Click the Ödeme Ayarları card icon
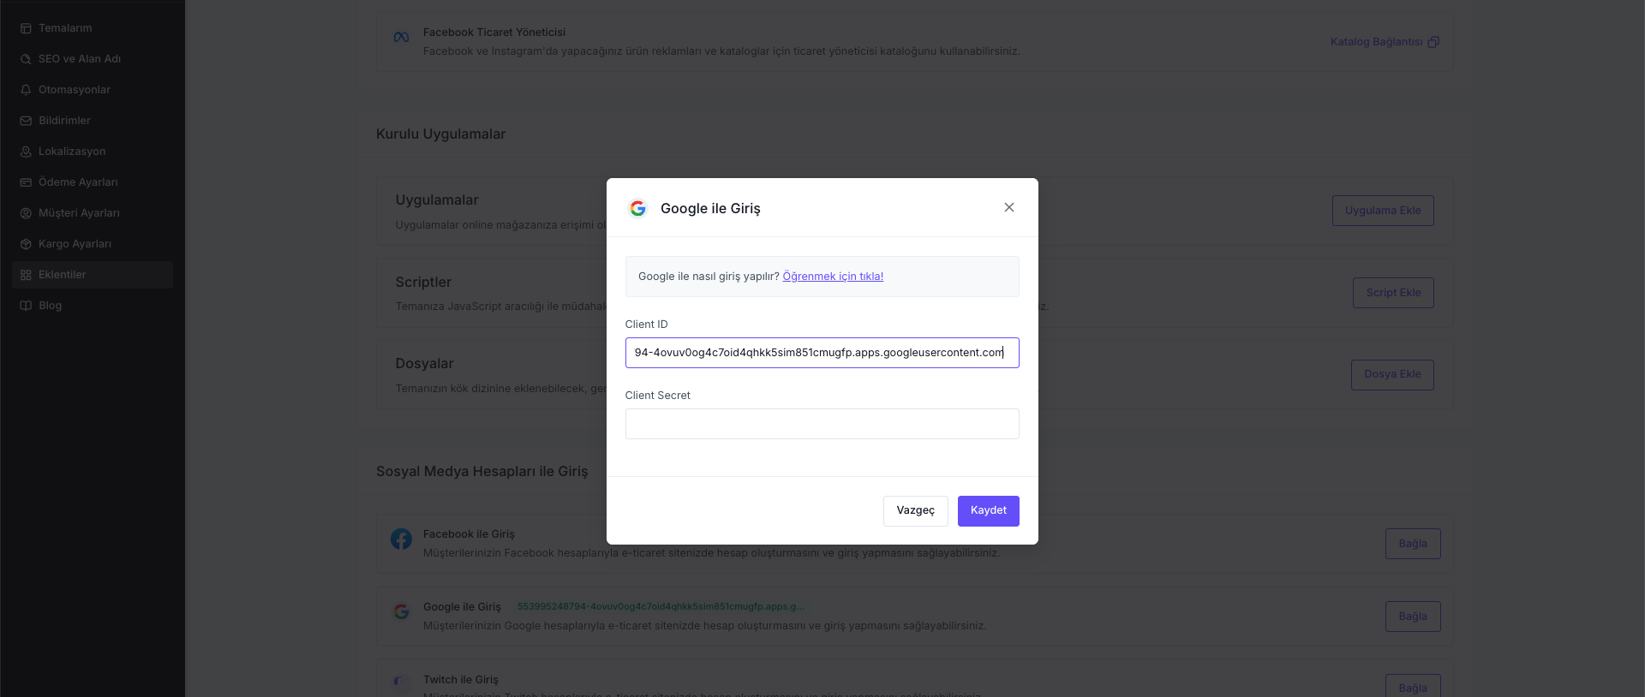Image resolution: width=1645 pixels, height=697 pixels. click(26, 182)
